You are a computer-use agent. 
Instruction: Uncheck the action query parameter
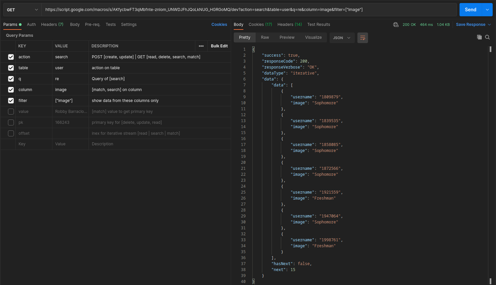point(11,57)
